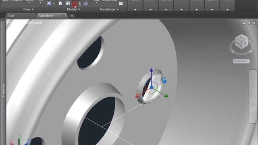The image size is (258, 145).
Task: Expand the Clipboard panel arrow
Action: coord(212,10)
